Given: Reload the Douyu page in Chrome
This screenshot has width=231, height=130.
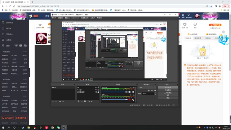Looking at the screenshot, I should click(10, 6).
